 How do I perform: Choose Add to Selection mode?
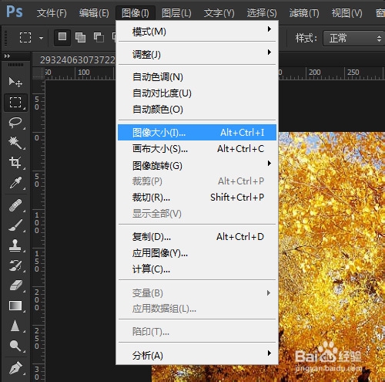pyautogui.click(x=80, y=38)
